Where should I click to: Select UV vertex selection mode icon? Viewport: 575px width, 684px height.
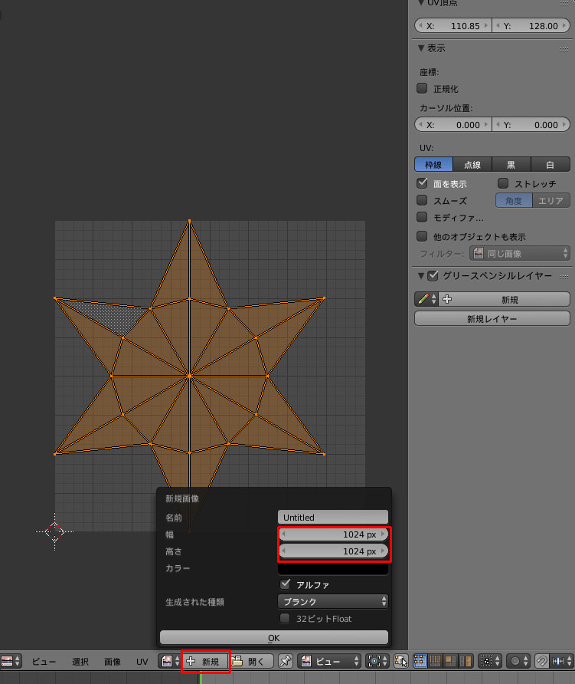tap(420, 661)
